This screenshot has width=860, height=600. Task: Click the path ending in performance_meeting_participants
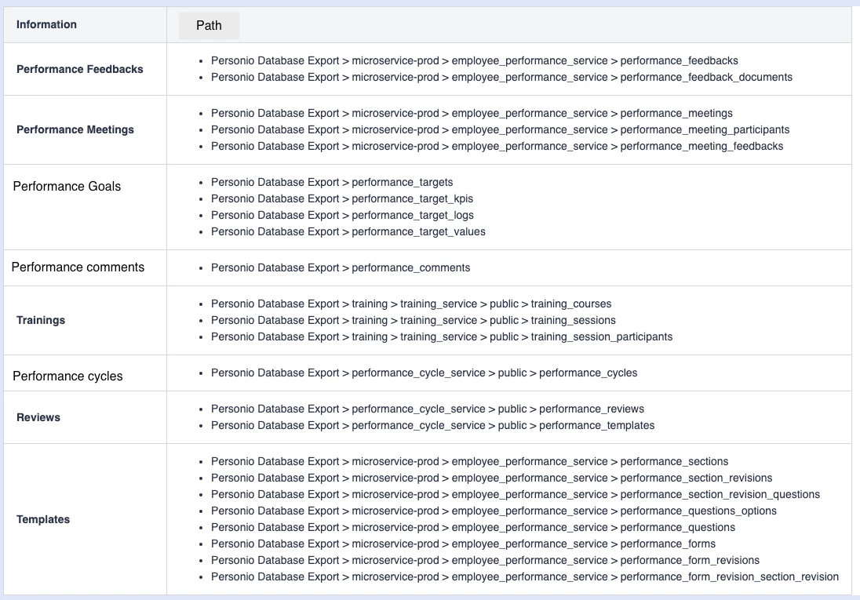pyautogui.click(x=500, y=130)
